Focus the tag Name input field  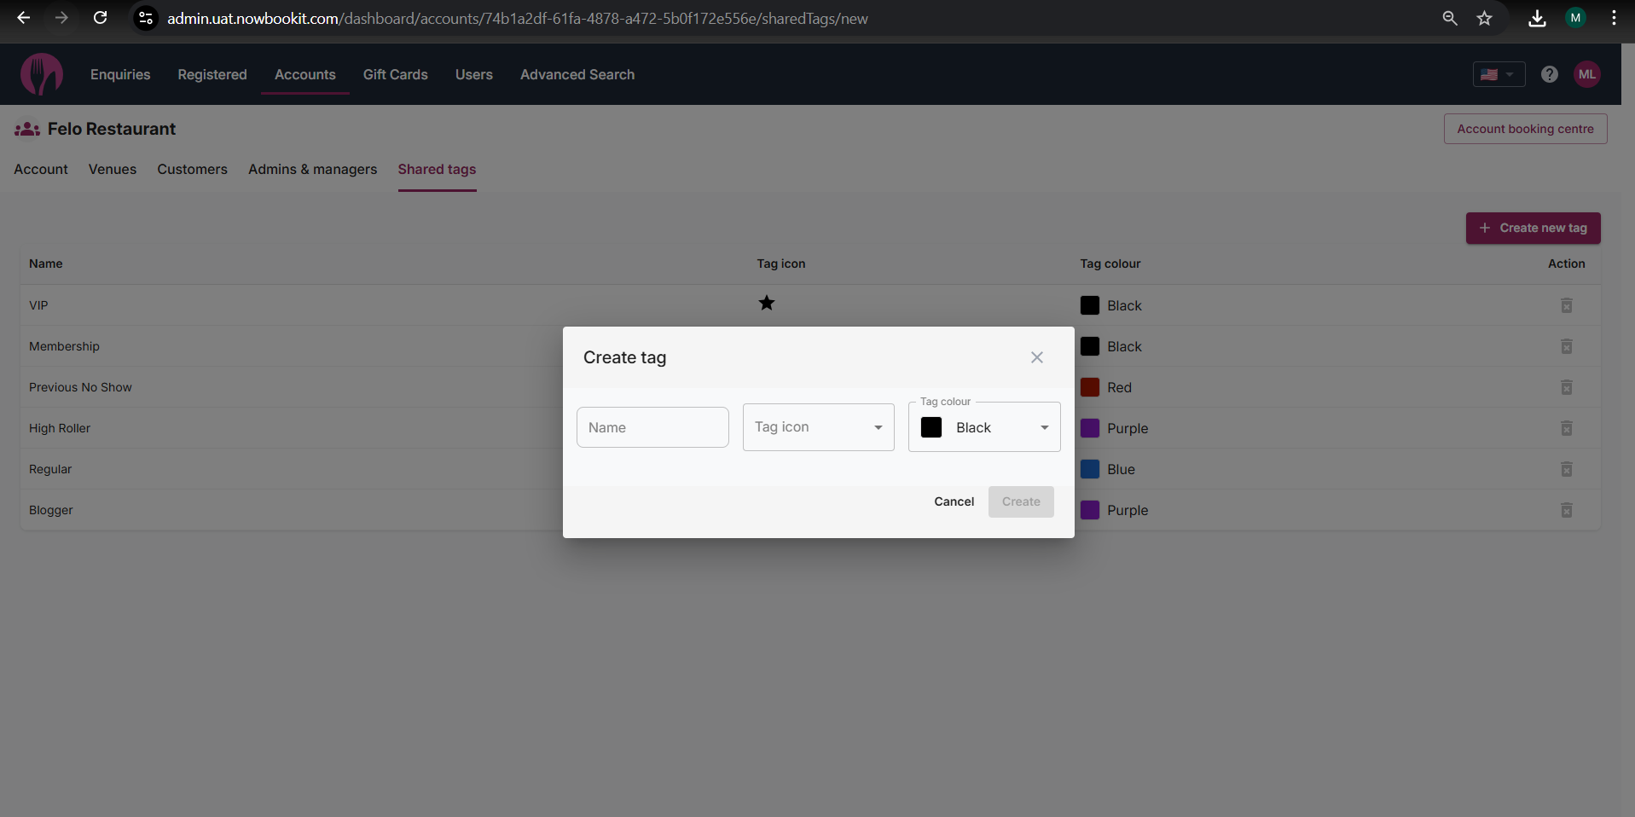652,427
